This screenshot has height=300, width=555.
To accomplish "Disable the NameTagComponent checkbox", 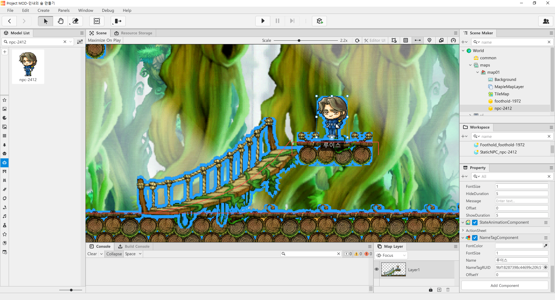I will pyautogui.click(x=475, y=238).
